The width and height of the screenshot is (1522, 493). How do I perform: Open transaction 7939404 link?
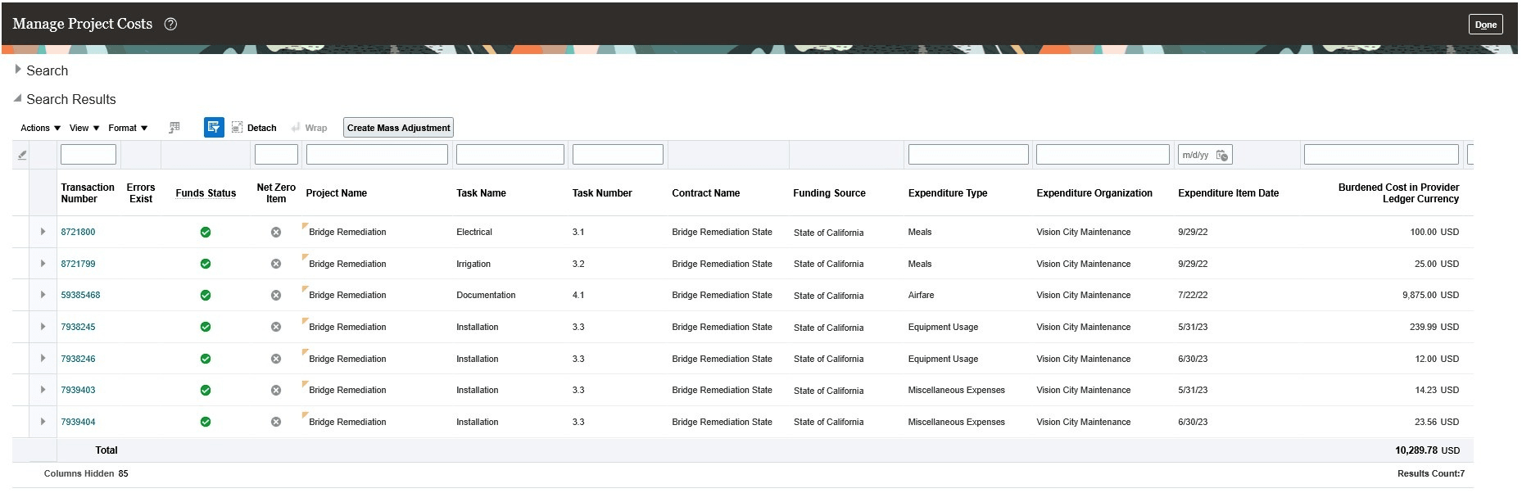[78, 422]
